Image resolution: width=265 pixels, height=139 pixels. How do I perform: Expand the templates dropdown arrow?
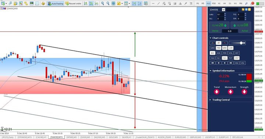129,3
